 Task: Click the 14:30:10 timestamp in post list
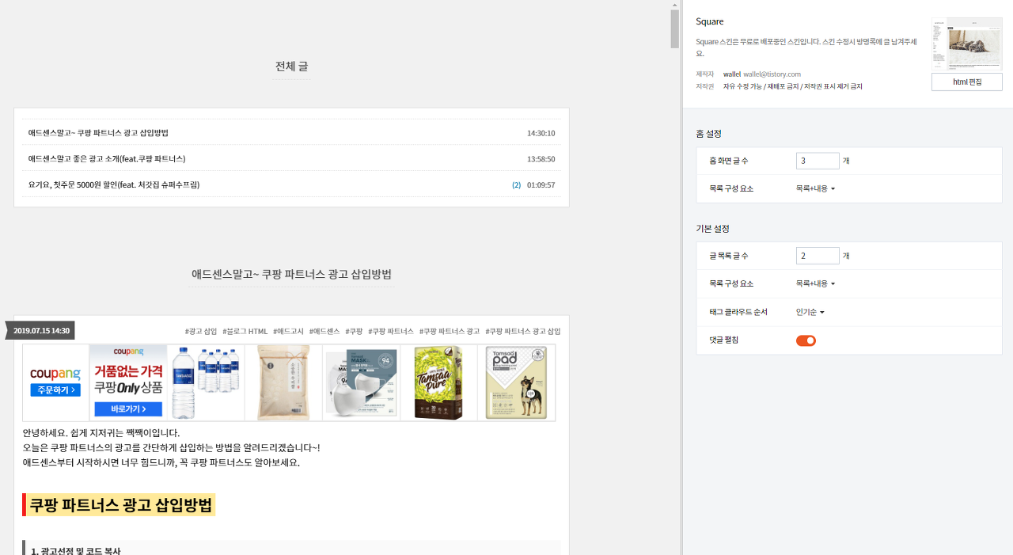coord(541,133)
